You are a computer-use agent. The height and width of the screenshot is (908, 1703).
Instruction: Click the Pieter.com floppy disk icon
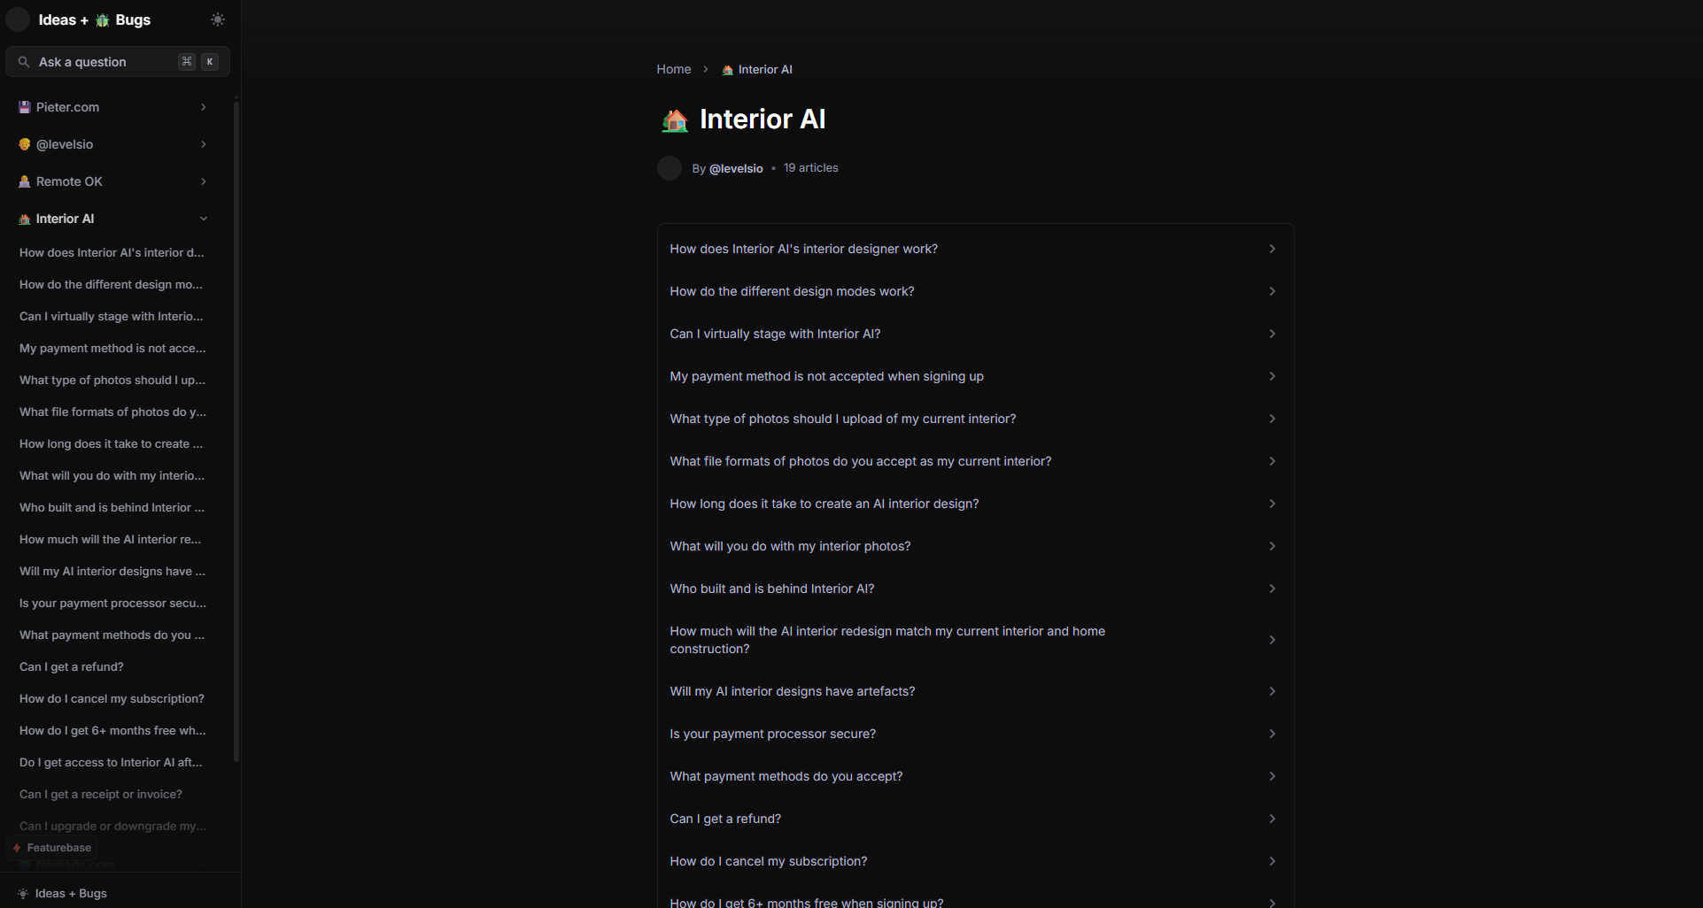pyautogui.click(x=25, y=107)
